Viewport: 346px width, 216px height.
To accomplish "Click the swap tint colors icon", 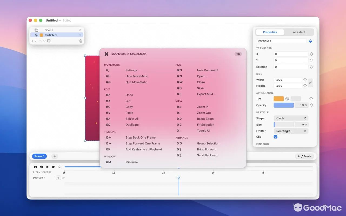I will point(287,99).
